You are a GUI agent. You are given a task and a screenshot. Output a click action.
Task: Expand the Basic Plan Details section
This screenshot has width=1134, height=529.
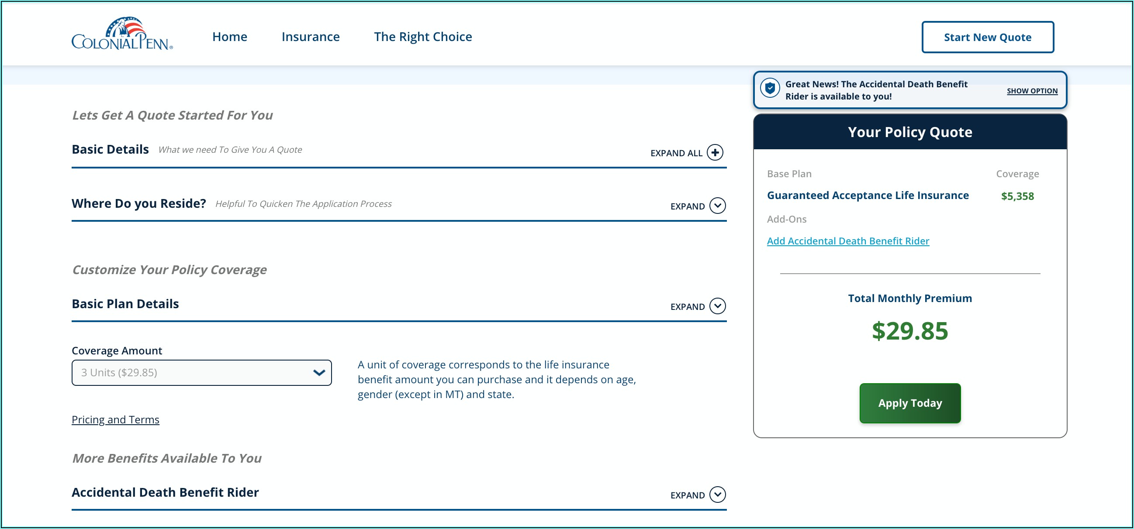coord(687,307)
